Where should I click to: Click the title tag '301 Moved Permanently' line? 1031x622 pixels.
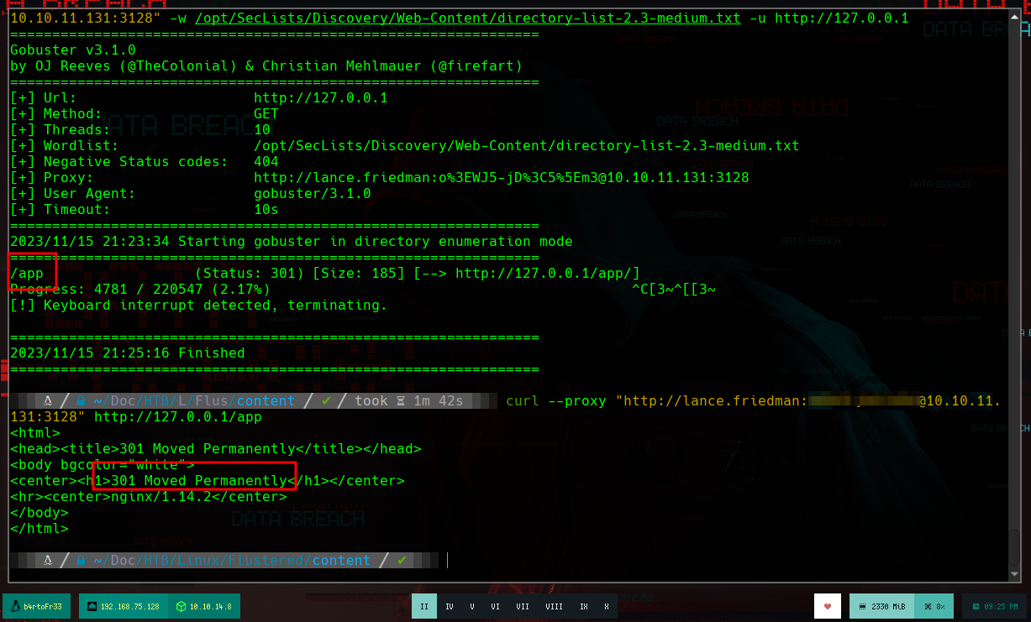(216, 449)
